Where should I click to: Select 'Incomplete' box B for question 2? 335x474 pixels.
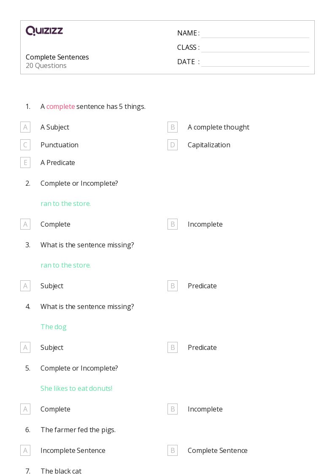(173, 224)
